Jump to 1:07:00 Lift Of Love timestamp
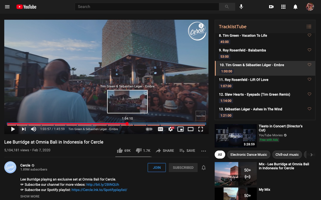Screen dimensions: 321x200 tap(226, 86)
